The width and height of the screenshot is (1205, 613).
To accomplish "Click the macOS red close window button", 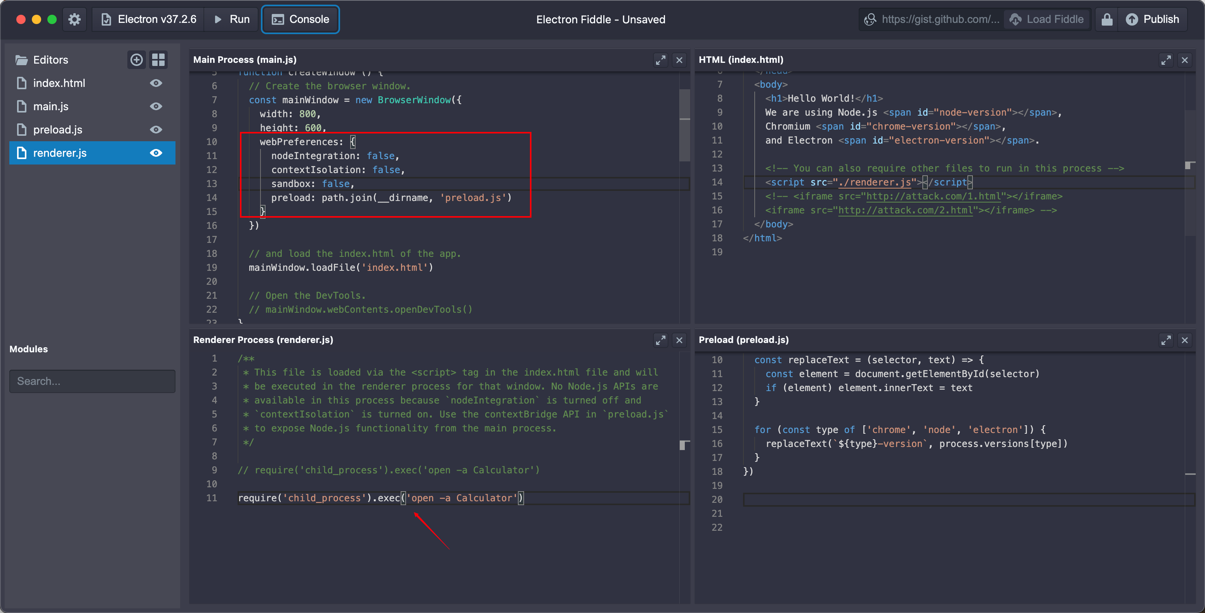I will point(21,19).
